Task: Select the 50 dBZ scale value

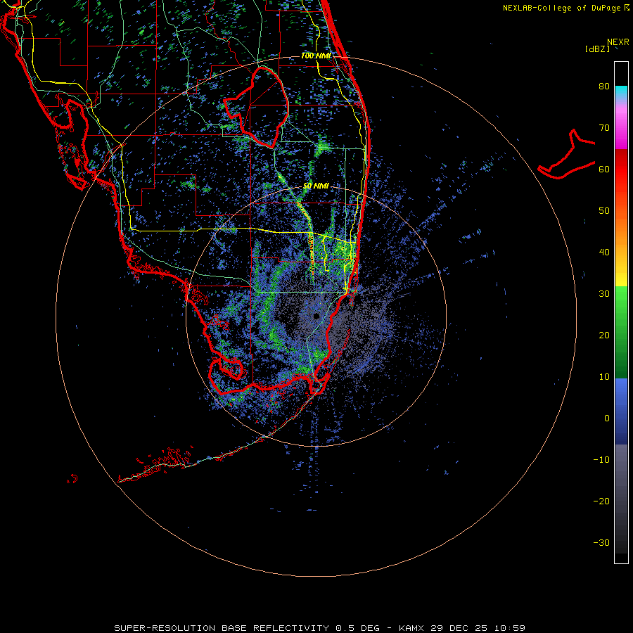Action: pyautogui.click(x=604, y=211)
